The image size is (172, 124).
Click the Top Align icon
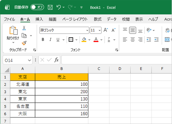pos(125,30)
